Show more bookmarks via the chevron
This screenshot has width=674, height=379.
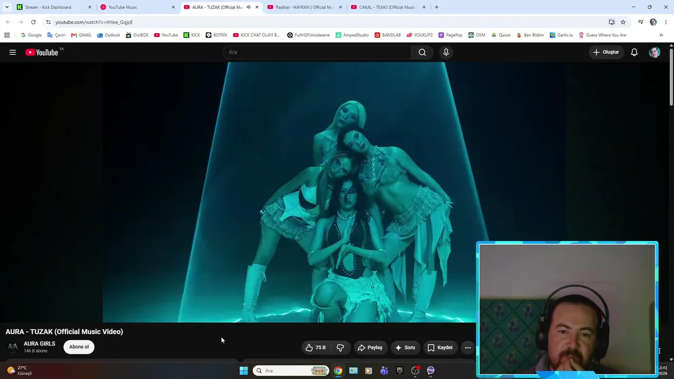[661, 35]
